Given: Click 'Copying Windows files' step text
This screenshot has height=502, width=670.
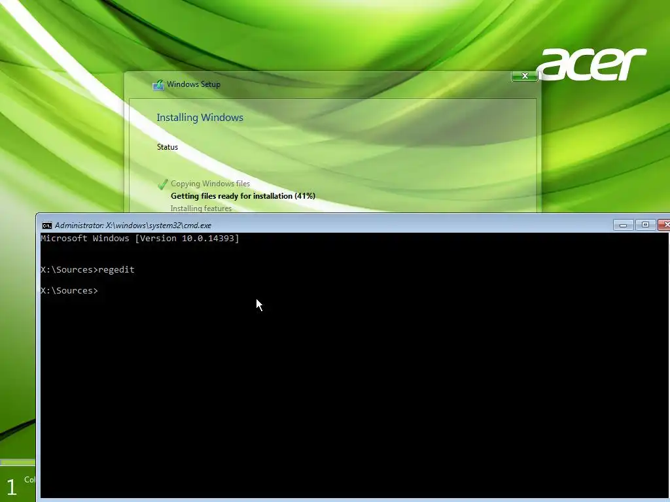Looking at the screenshot, I should 210,184.
